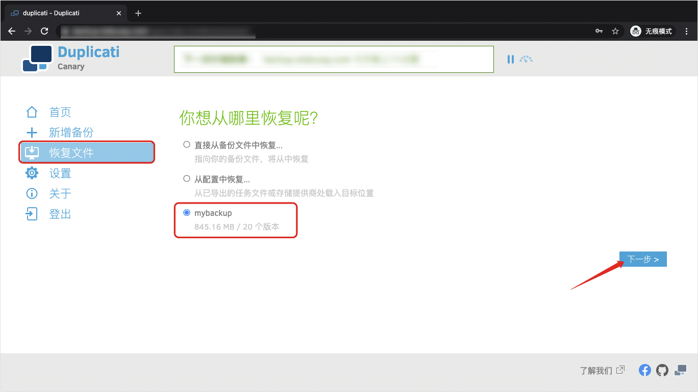The image size is (698, 392).
Task: Click the Duplicati title text
Action: tap(89, 52)
